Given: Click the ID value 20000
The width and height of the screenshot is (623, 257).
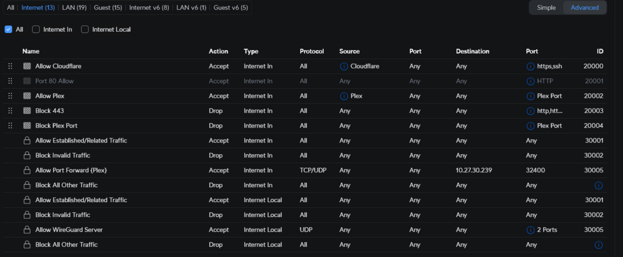Looking at the screenshot, I should pos(594,66).
